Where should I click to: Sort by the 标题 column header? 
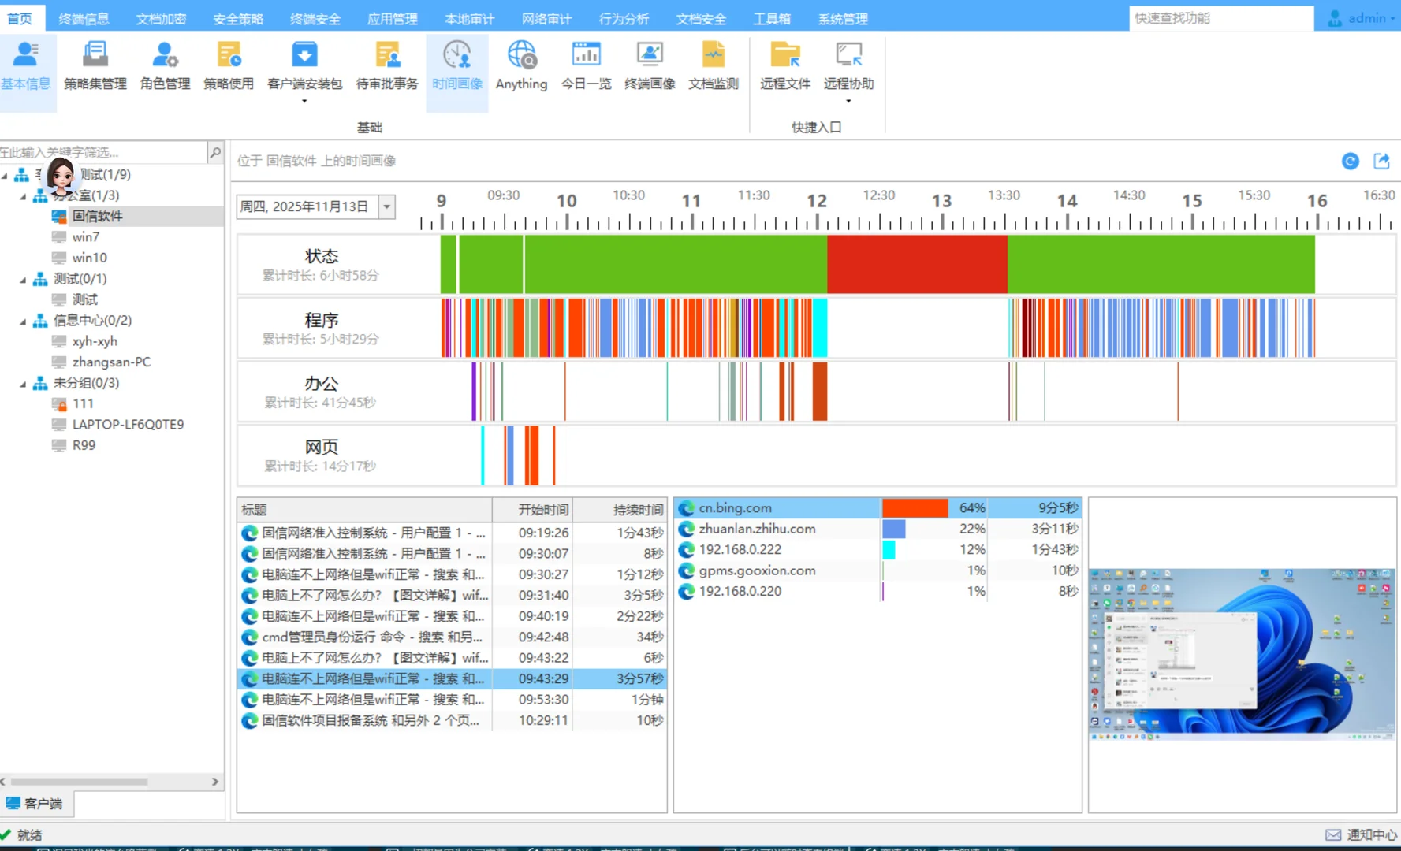coord(364,510)
